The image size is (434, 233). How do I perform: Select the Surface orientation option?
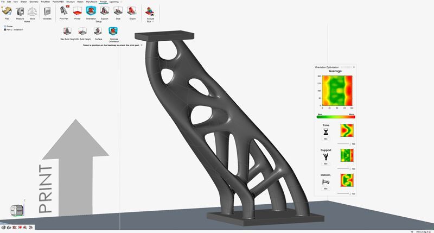pyautogui.click(x=98, y=32)
